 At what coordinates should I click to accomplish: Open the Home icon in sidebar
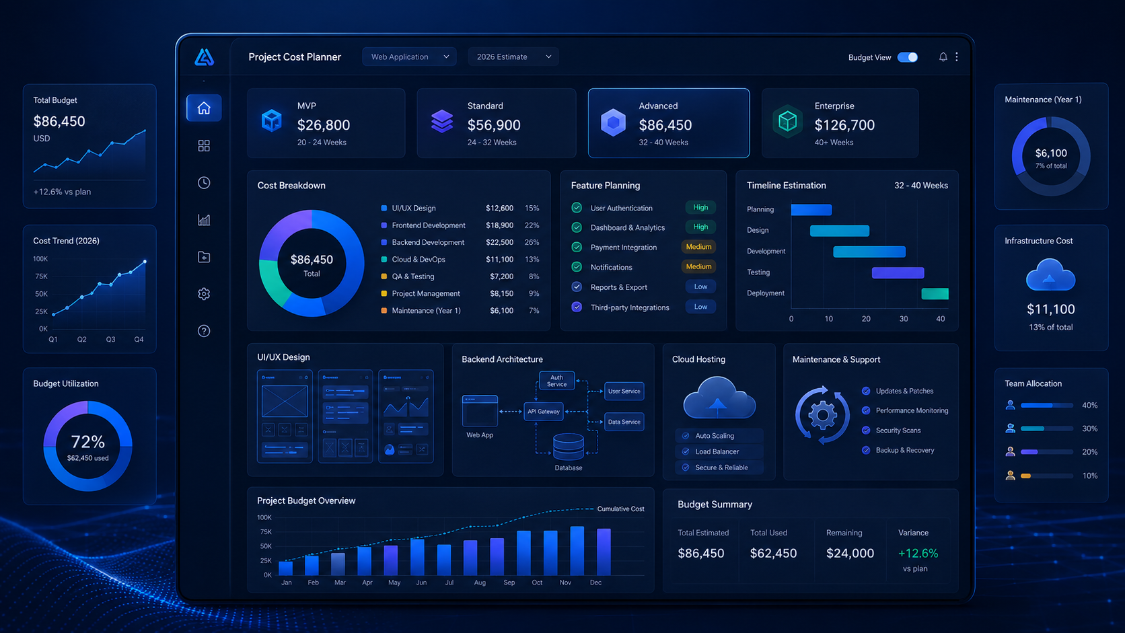204,108
